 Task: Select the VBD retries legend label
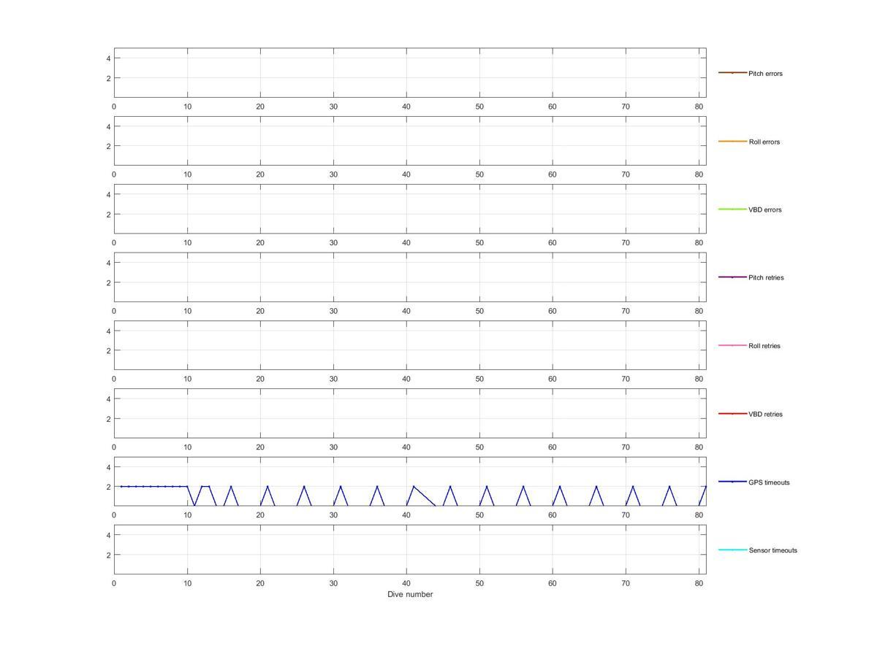765,414
